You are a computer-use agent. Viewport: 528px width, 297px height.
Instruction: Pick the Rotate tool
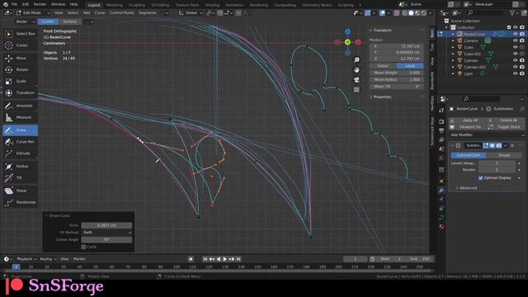click(20, 69)
